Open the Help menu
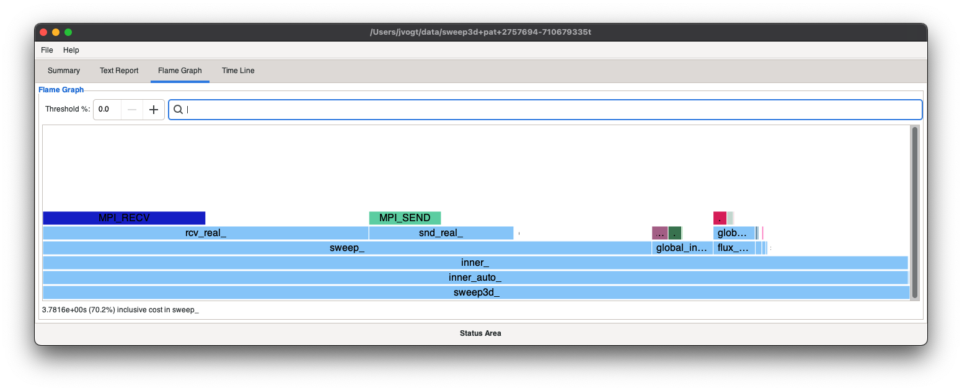 (x=71, y=50)
